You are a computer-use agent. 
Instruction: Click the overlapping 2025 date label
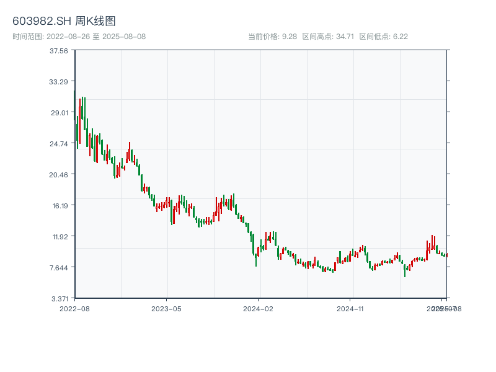click(443, 308)
